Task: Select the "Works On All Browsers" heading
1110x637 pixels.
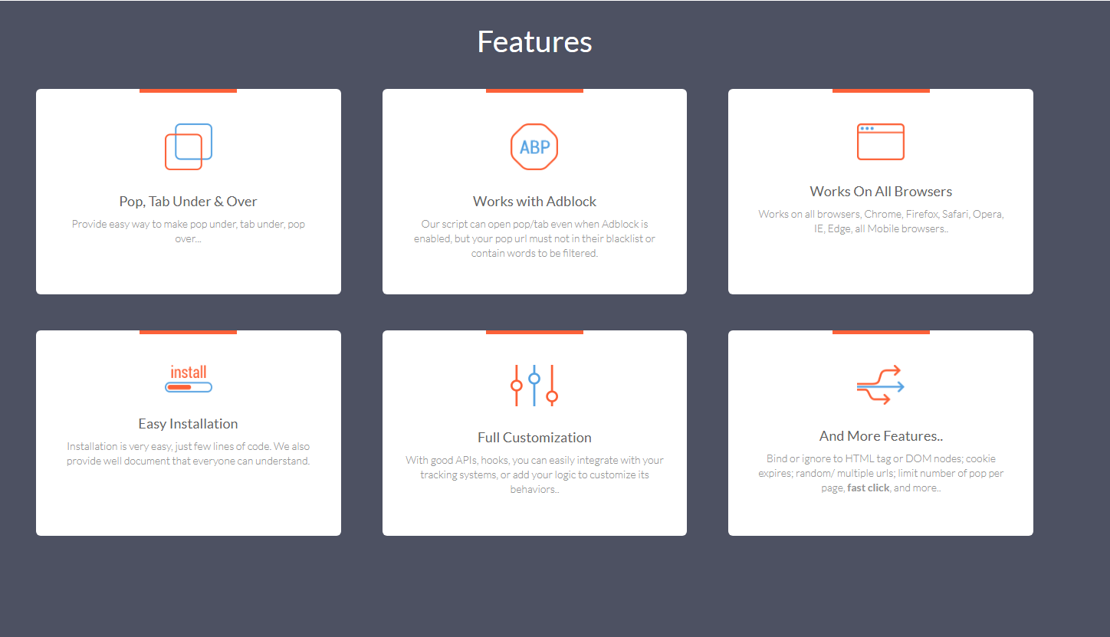Action: [x=881, y=192]
